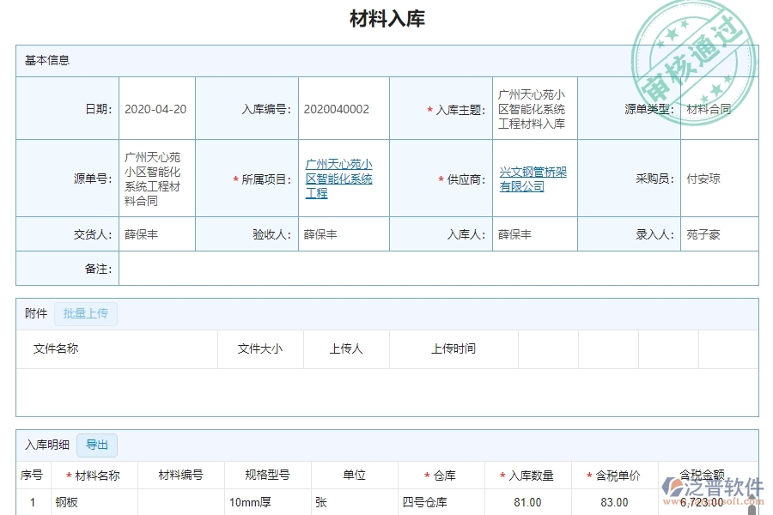The width and height of the screenshot is (773, 515).
Task: Select the 基本信息 section header
Action: click(41, 59)
